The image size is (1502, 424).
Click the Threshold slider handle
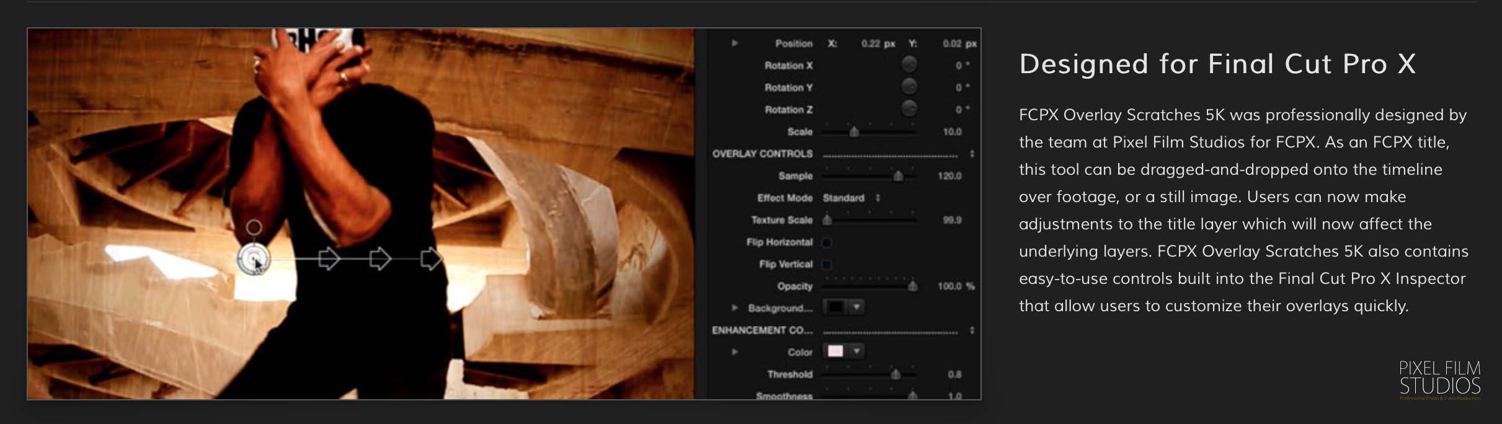[x=895, y=374]
